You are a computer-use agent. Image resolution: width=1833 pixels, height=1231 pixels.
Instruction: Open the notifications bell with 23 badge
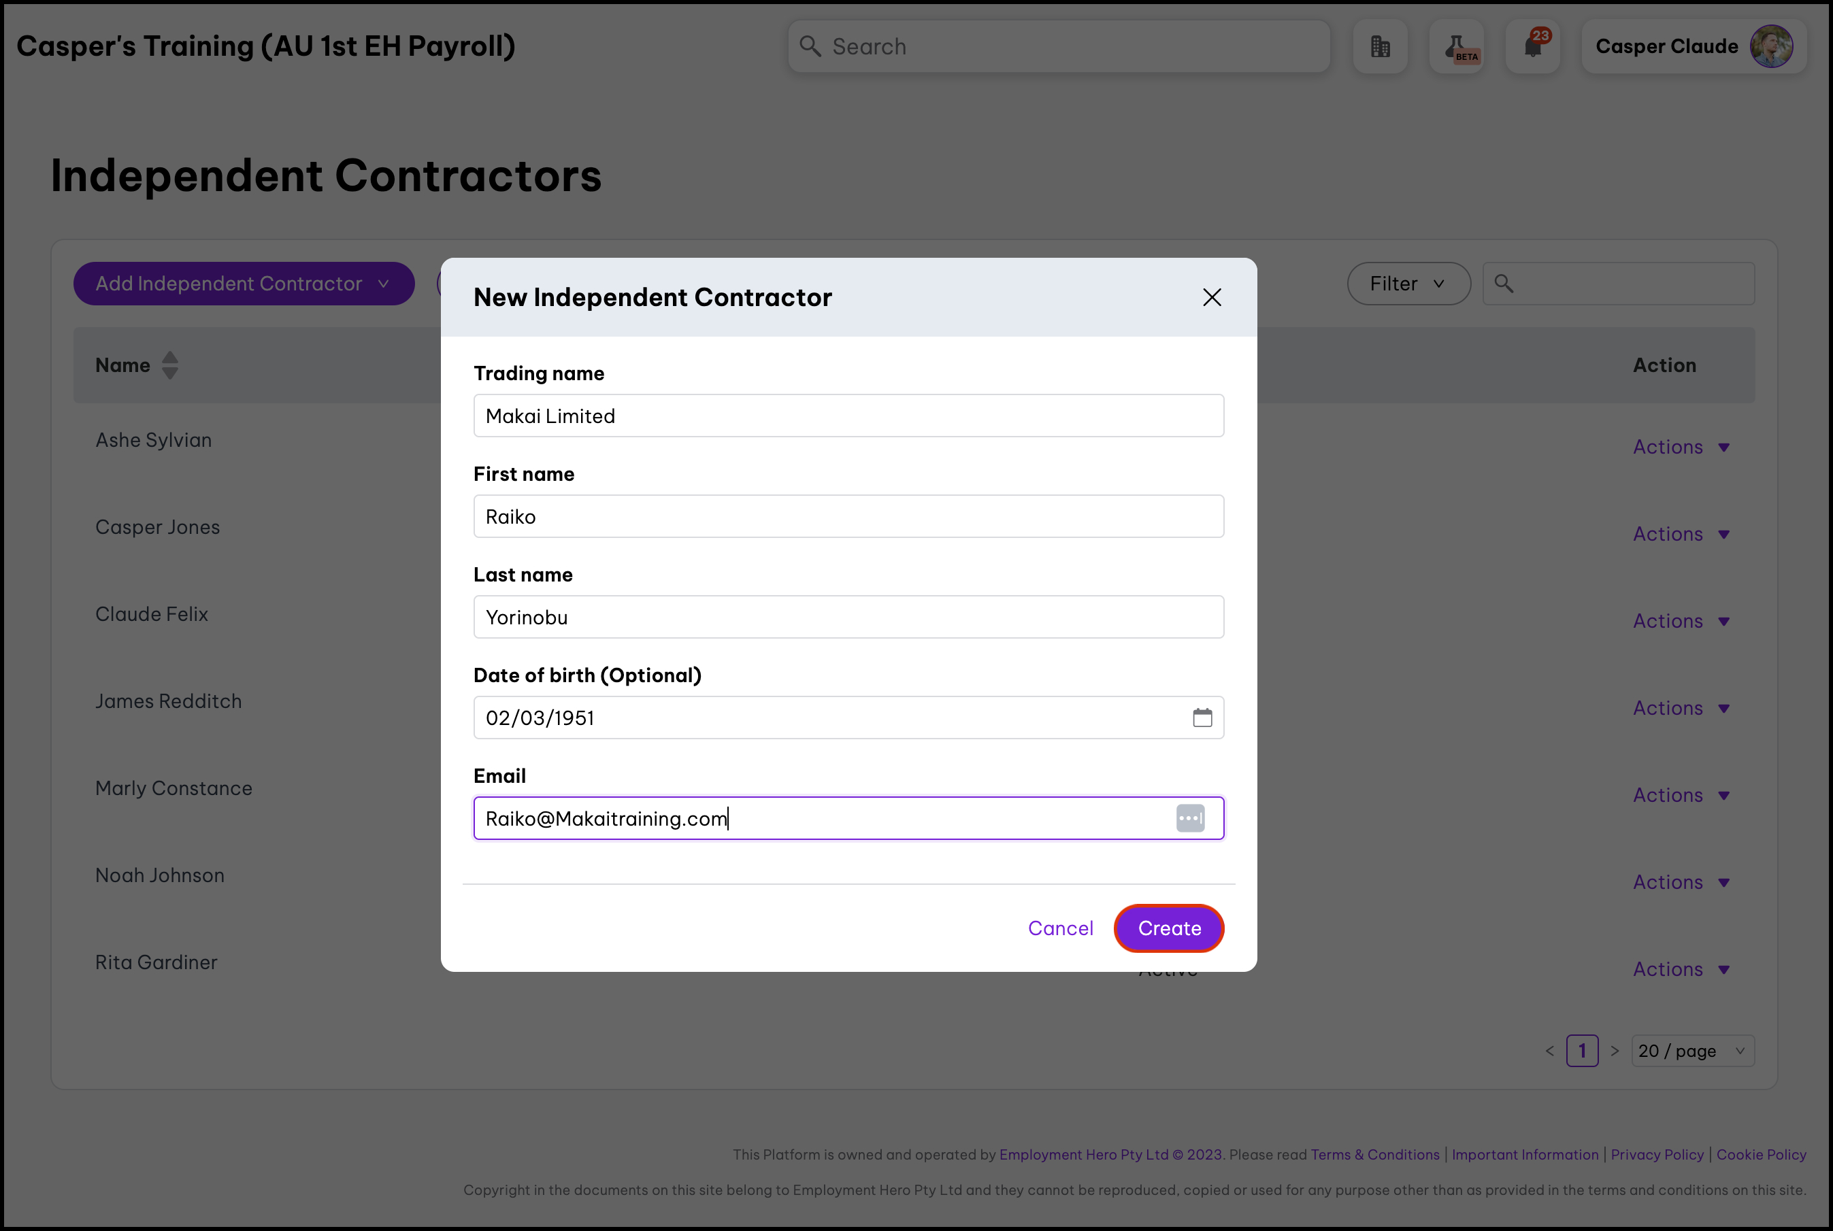pos(1532,46)
